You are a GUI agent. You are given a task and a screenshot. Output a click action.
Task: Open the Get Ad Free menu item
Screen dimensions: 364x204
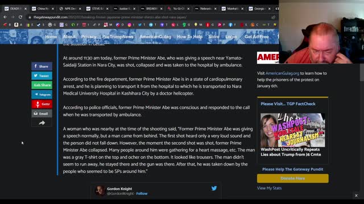click(x=257, y=36)
